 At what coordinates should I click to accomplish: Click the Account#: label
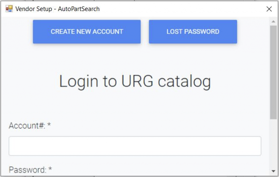(27, 126)
